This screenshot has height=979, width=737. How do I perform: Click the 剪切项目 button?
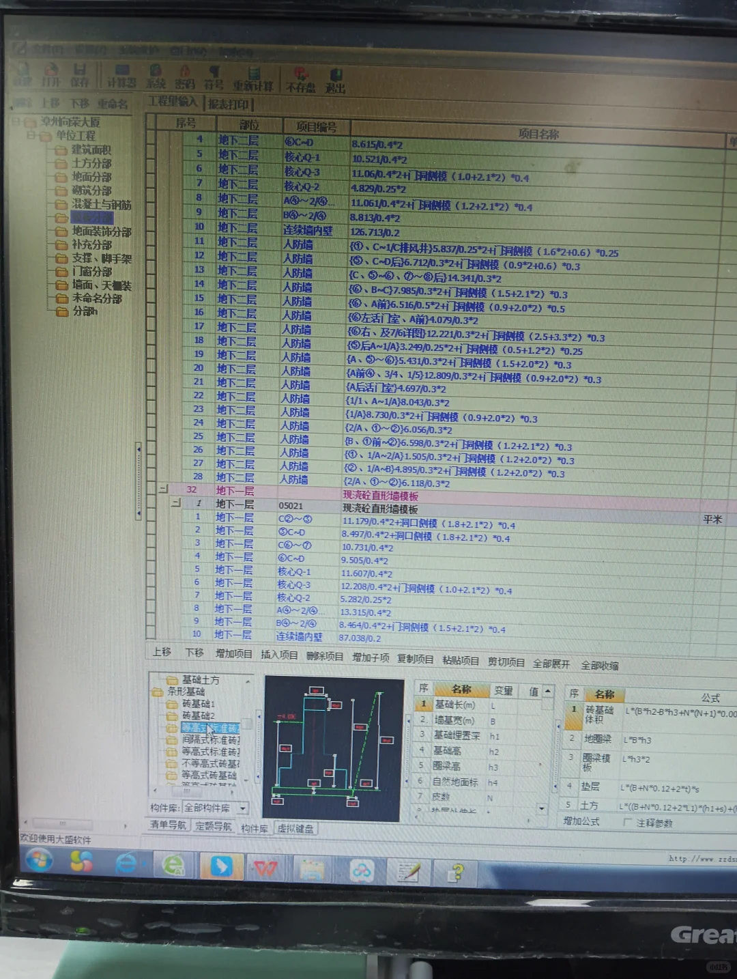506,662
